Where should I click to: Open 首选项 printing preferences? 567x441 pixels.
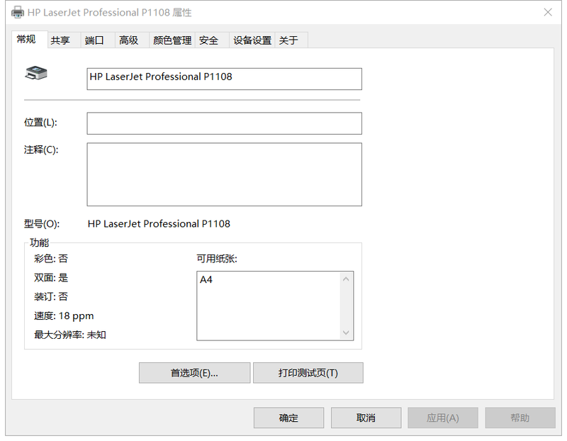(x=194, y=373)
